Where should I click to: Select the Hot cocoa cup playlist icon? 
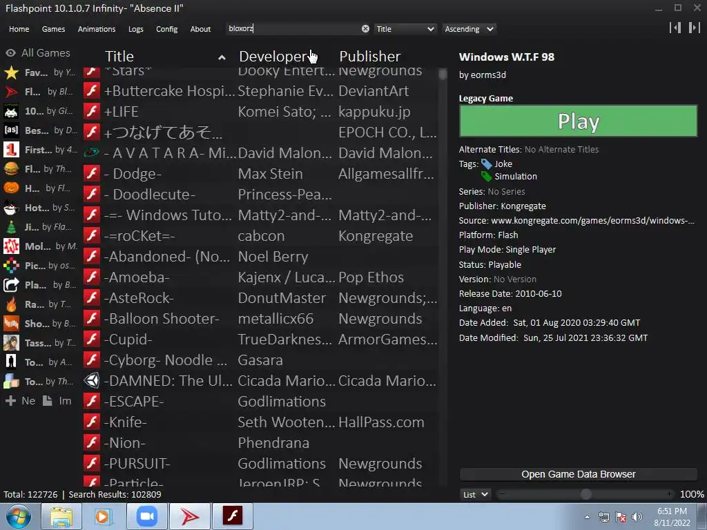pyautogui.click(x=11, y=208)
